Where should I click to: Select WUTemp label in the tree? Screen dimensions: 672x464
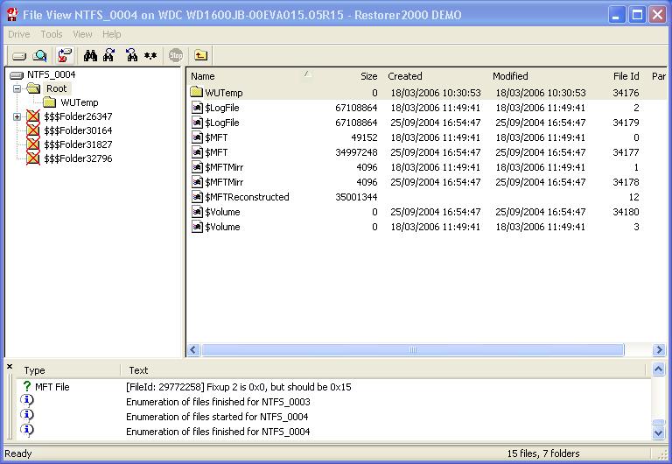(x=80, y=102)
